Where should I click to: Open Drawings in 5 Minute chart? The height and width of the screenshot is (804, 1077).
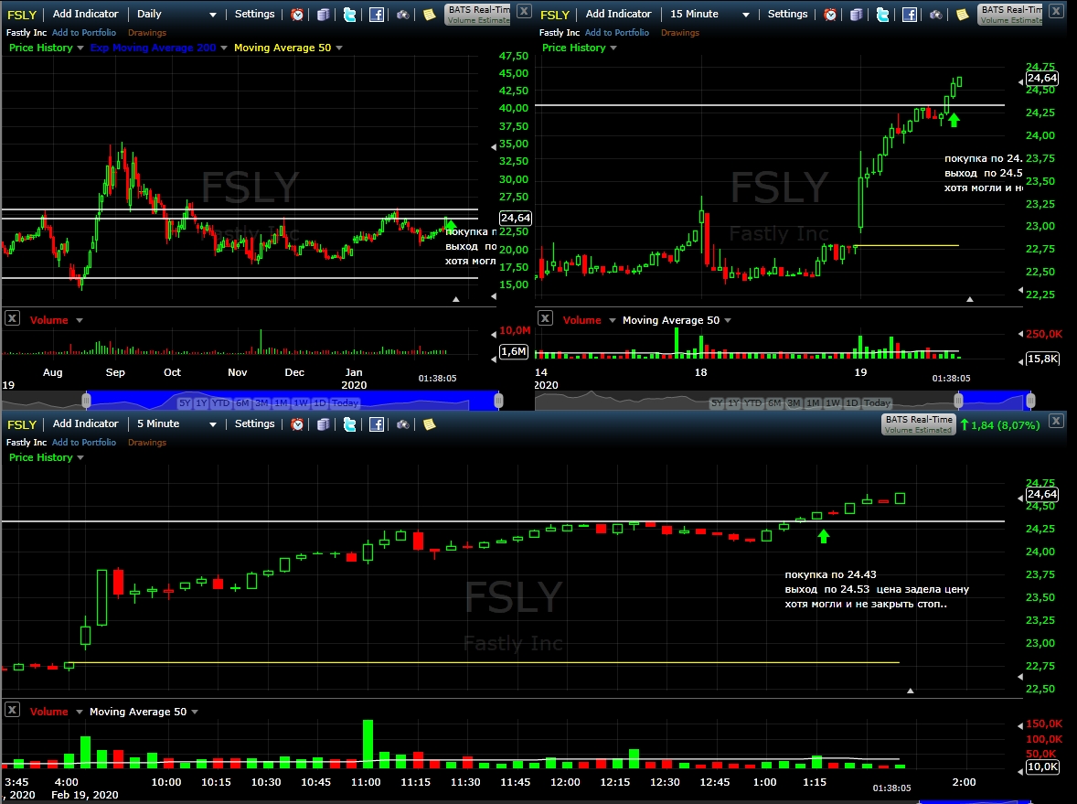(x=147, y=443)
